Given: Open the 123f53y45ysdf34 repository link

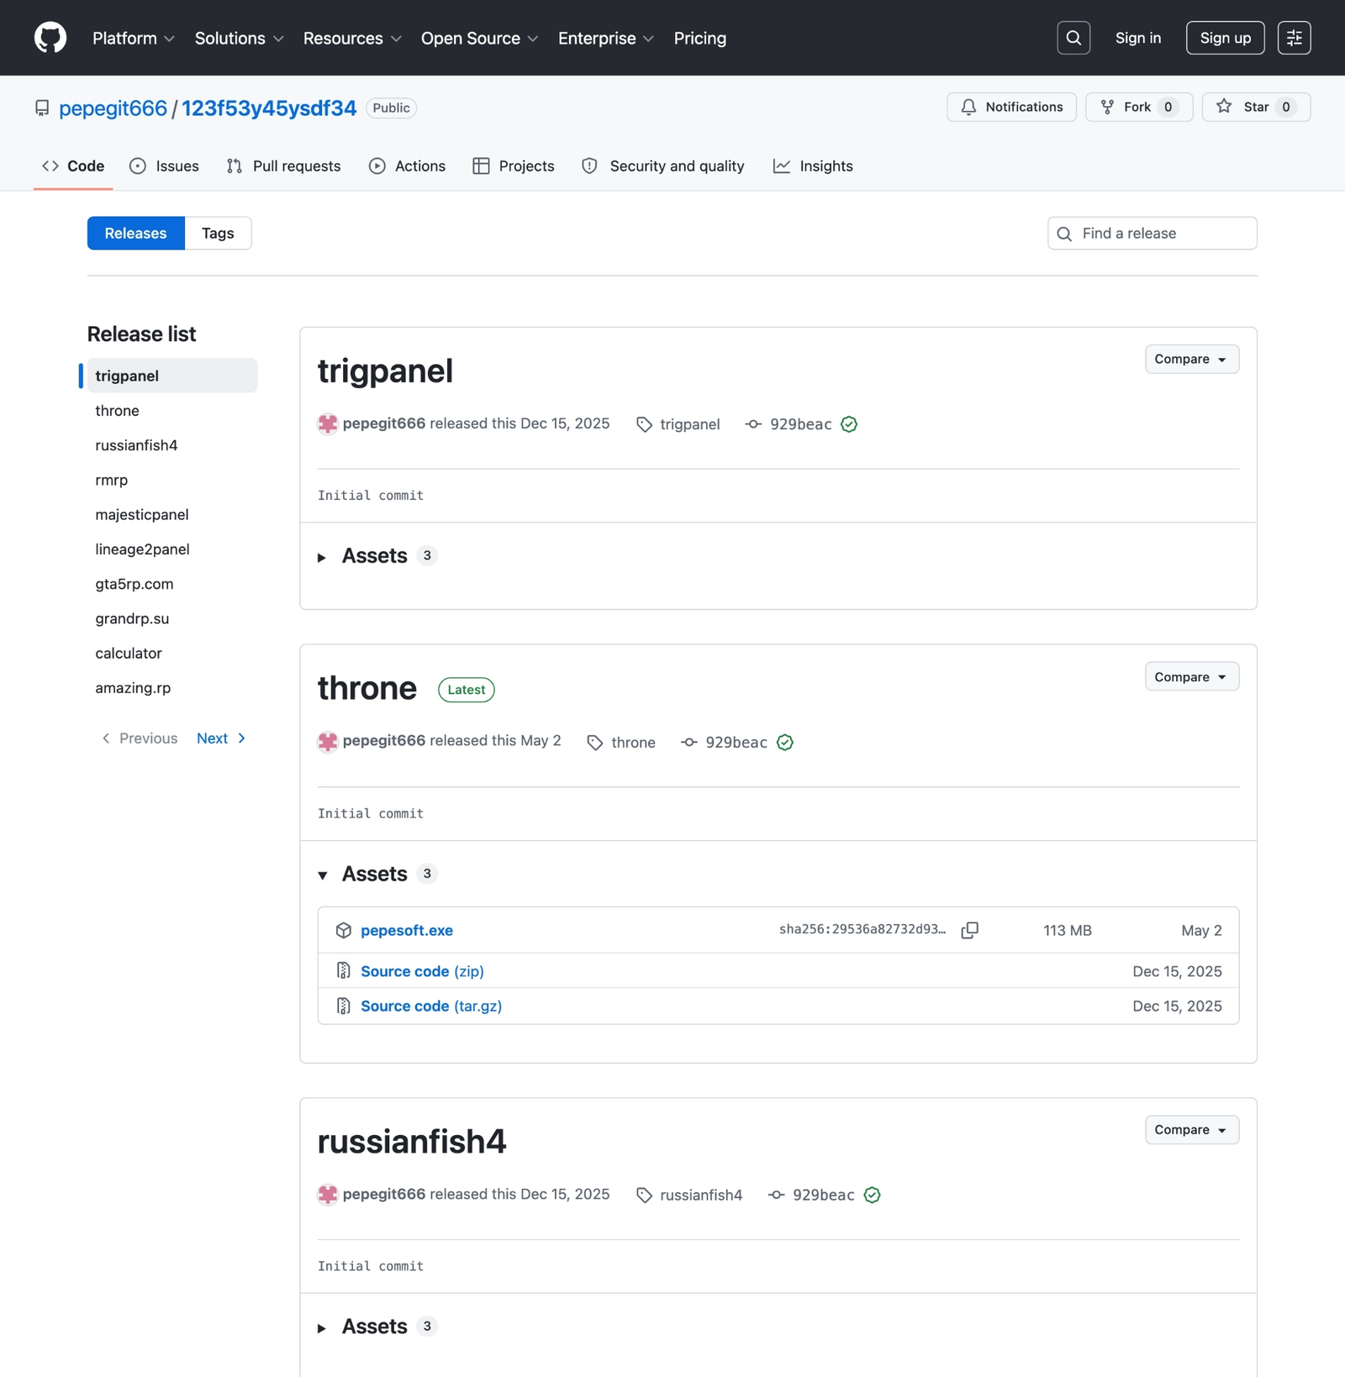Looking at the screenshot, I should pyautogui.click(x=269, y=108).
